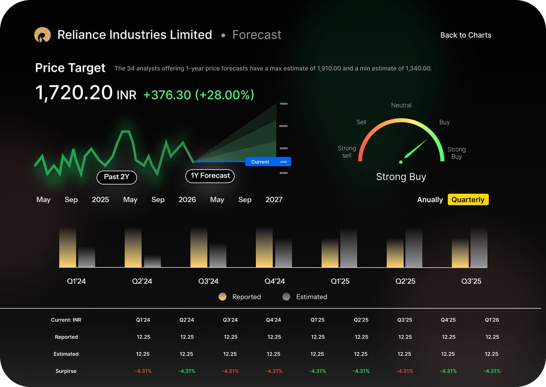The width and height of the screenshot is (546, 387).
Task: Select the 1Y Forecast pill button
Action: click(x=210, y=176)
